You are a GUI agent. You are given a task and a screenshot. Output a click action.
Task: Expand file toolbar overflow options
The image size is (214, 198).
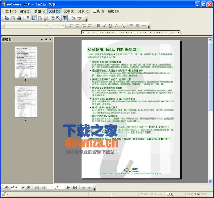45,20
